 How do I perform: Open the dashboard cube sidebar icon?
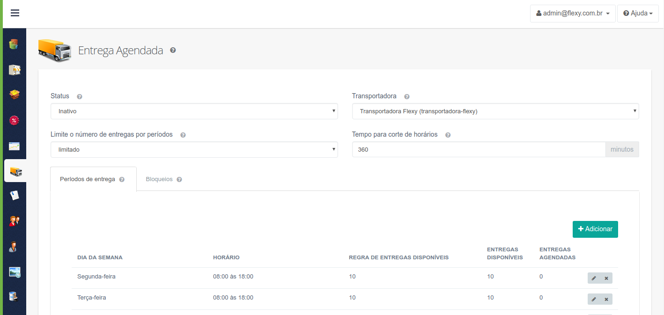tap(15, 44)
